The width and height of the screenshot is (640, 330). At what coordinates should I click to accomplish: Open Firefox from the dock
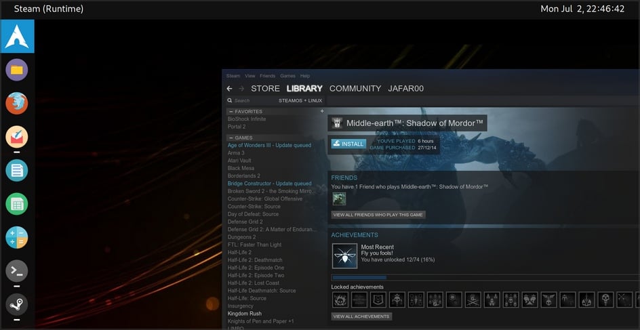[x=17, y=103]
